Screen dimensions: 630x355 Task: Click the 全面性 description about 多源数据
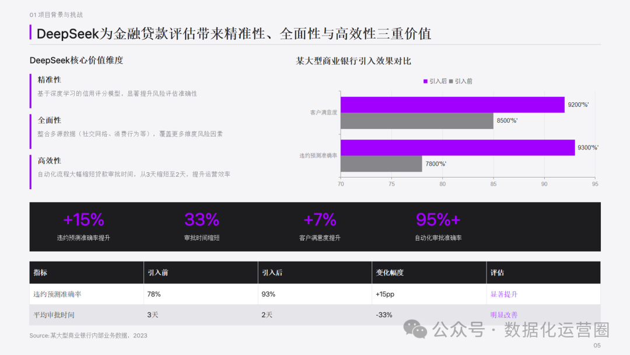(x=130, y=134)
